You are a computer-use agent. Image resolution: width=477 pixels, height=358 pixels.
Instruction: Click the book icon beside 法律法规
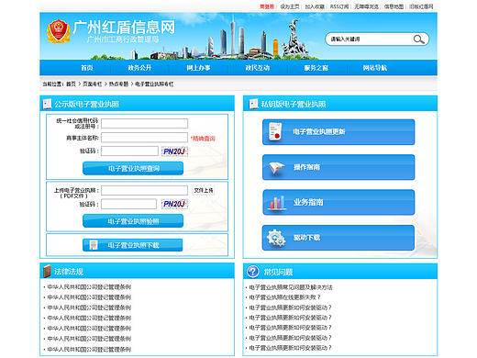(47, 272)
